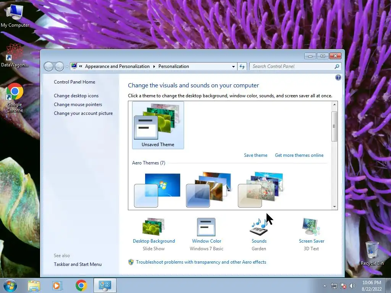Click the theme list scrollbar thumb
The width and height of the screenshot is (391, 293).
[x=334, y=126]
